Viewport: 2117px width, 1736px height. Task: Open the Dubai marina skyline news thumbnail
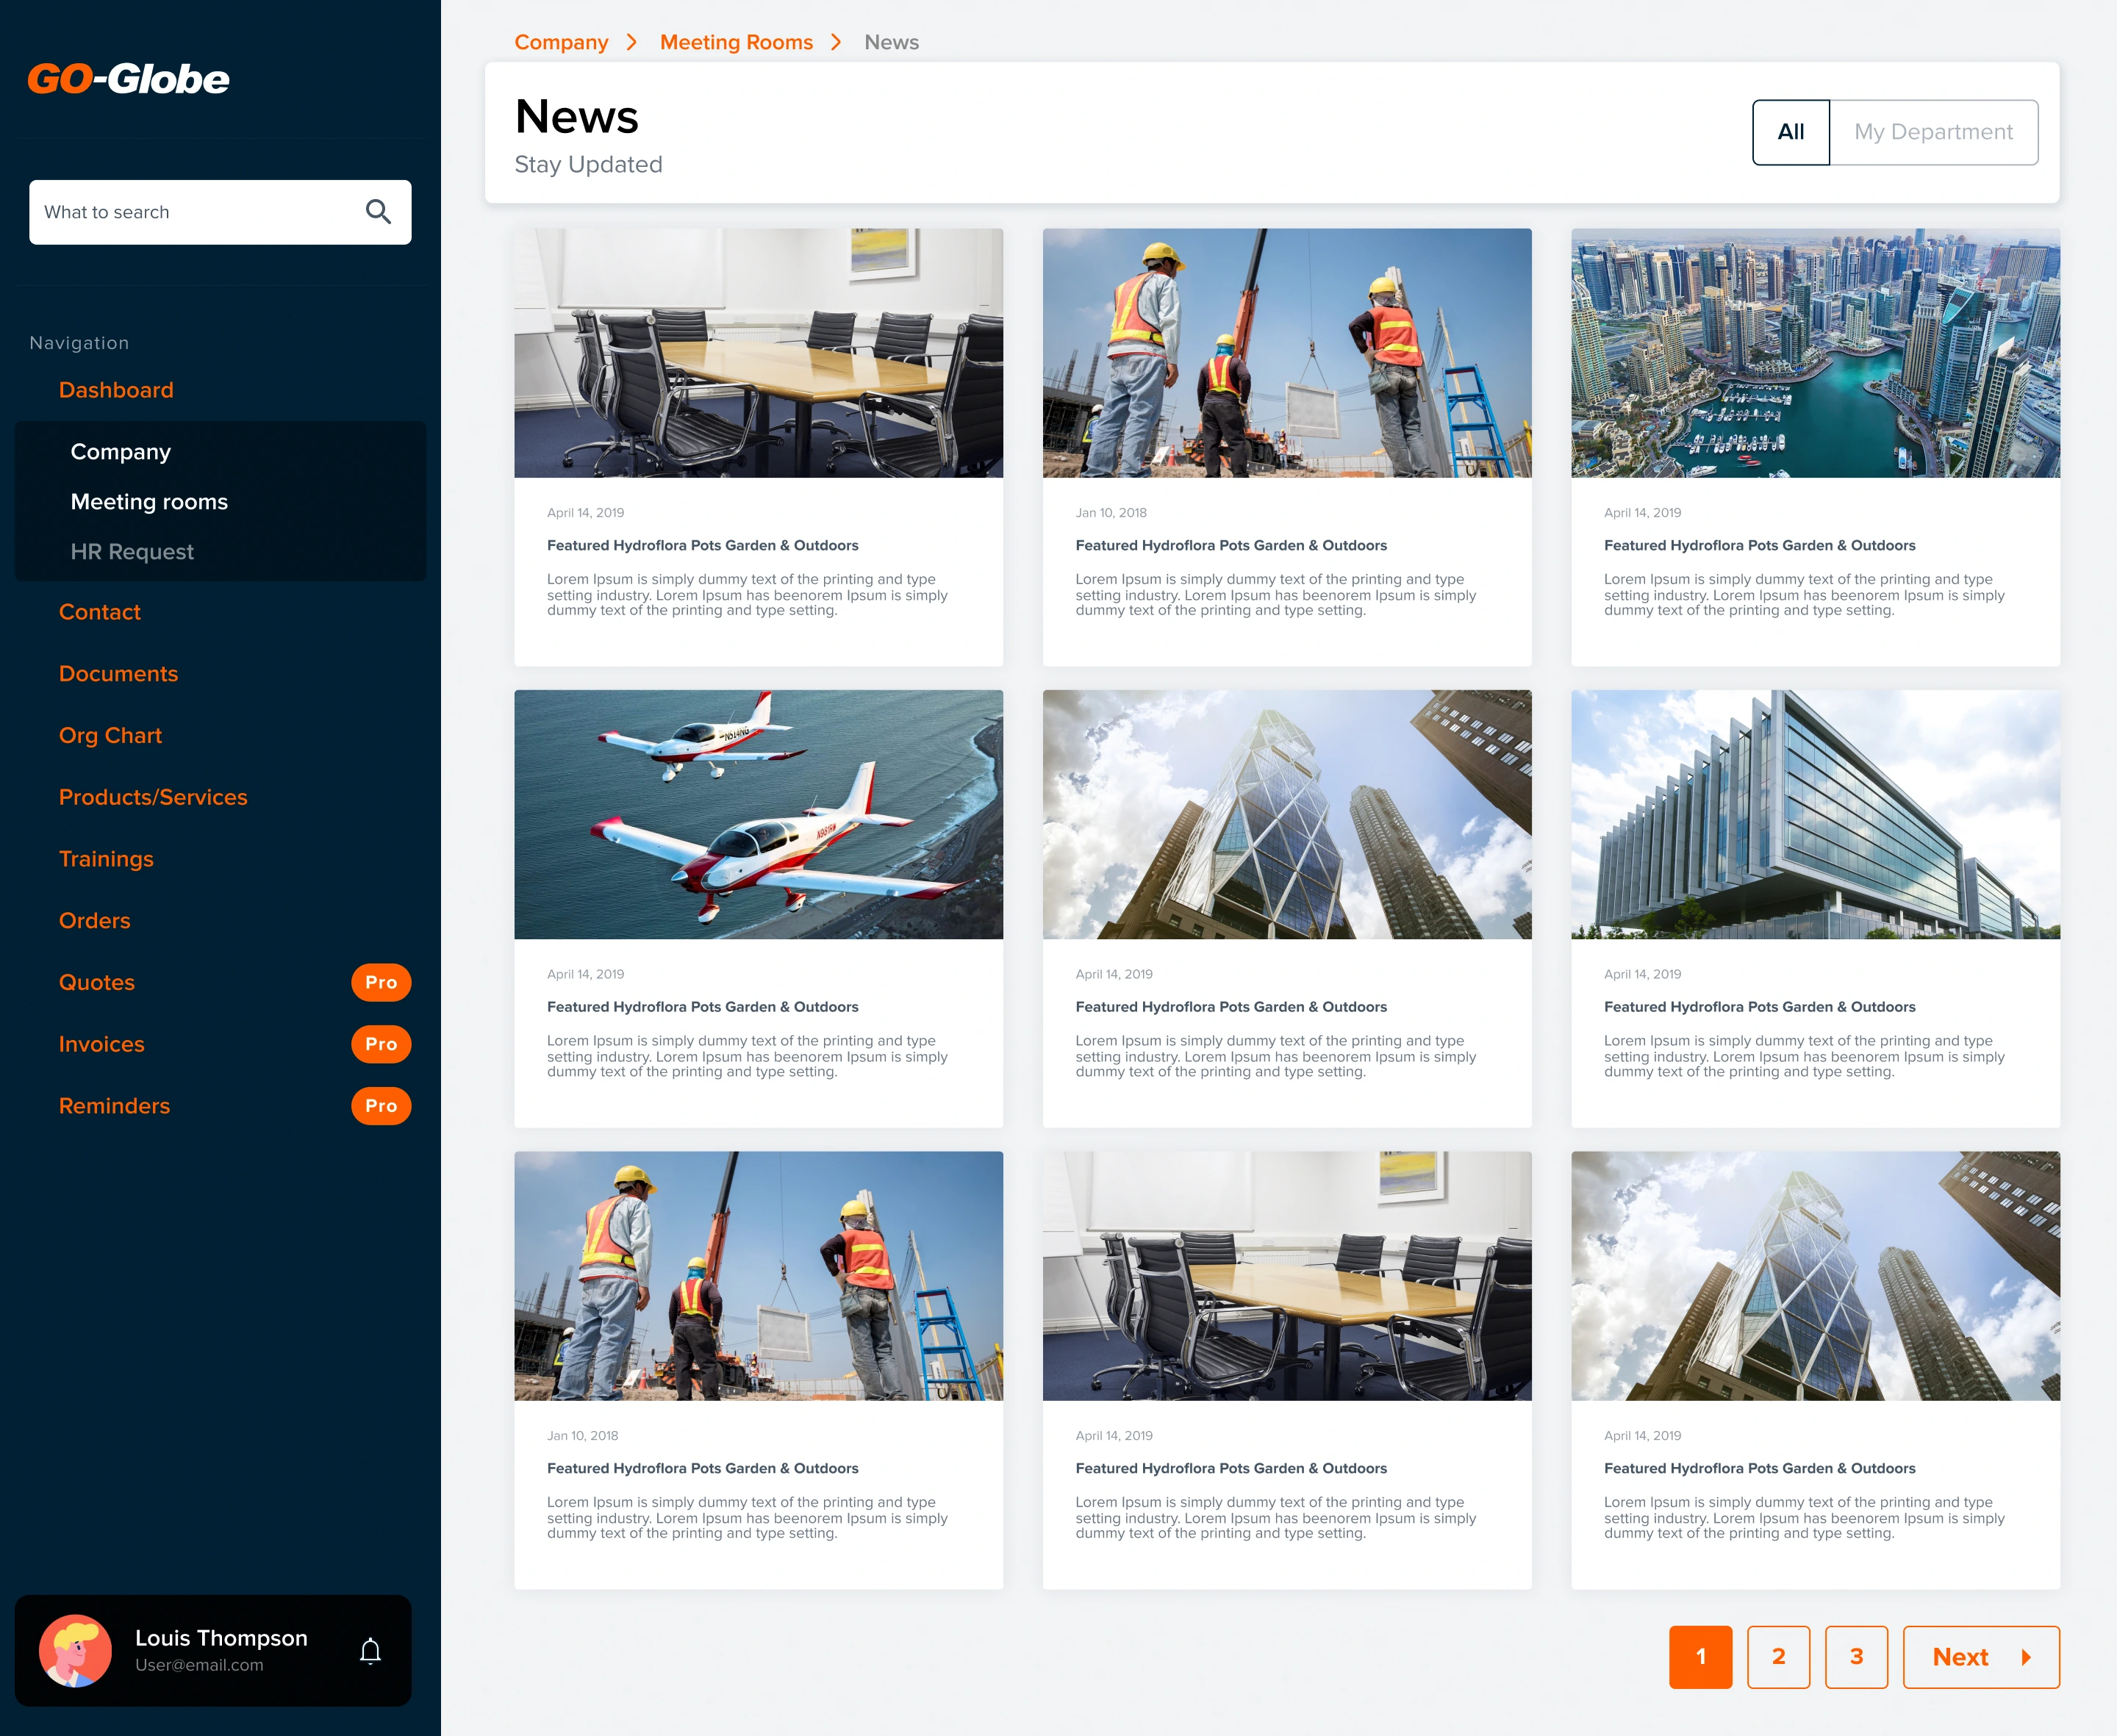(x=1815, y=353)
